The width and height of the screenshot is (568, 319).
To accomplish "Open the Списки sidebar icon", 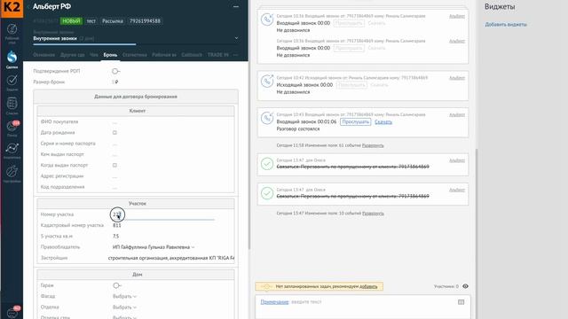I will 12,104.
